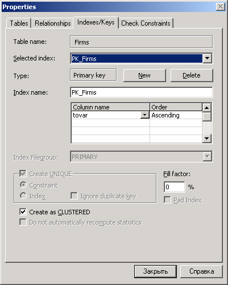Switch to the Relationships tab
228x285 pixels.
53,23
